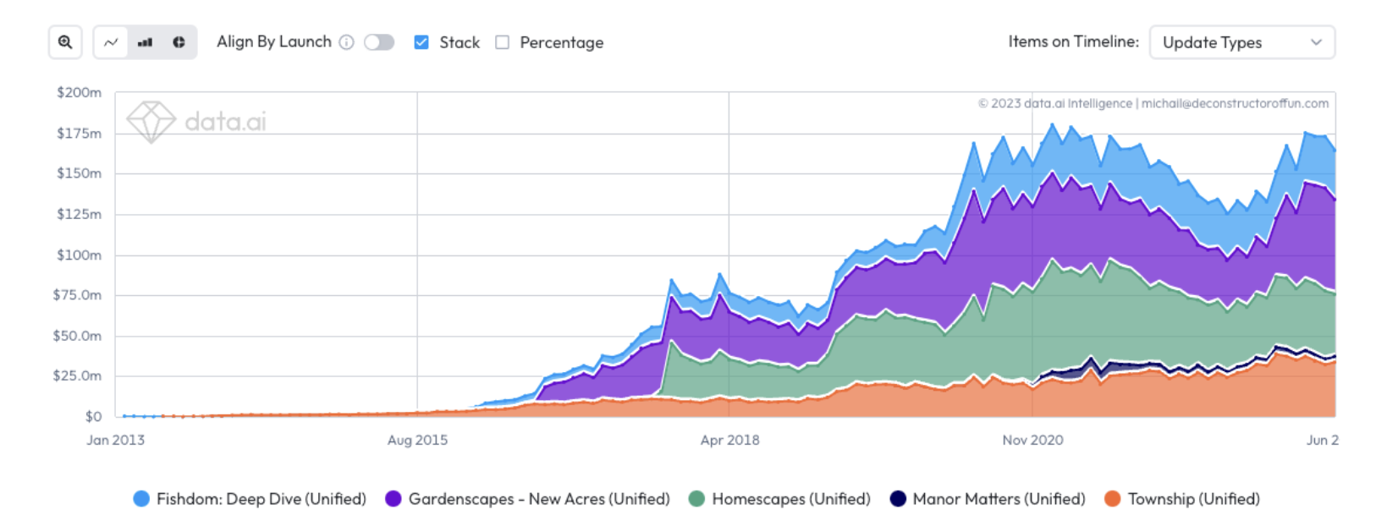Image resolution: width=1376 pixels, height=526 pixels.
Task: Switch to line chart view
Action: [111, 42]
